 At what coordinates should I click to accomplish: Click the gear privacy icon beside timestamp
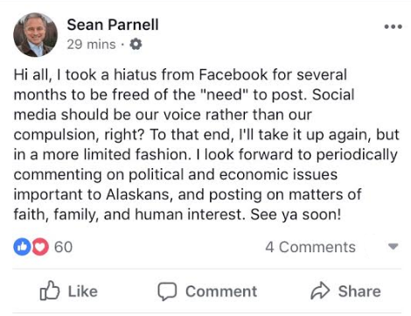click(136, 45)
